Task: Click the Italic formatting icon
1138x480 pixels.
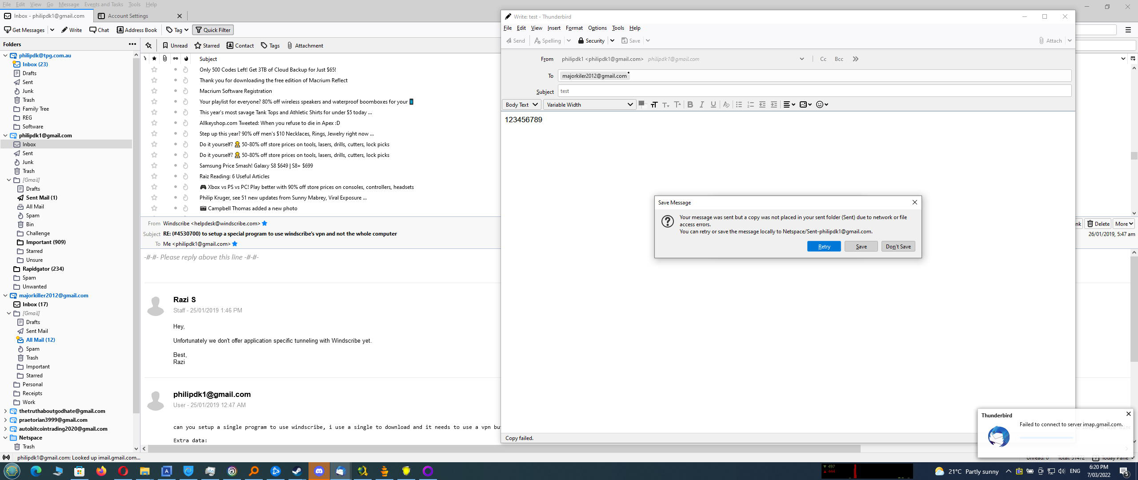Action: click(701, 104)
